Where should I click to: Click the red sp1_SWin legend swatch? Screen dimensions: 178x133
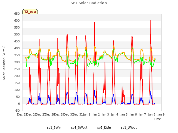click(43, 128)
